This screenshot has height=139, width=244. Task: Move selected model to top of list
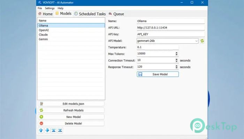click(x=54, y=130)
